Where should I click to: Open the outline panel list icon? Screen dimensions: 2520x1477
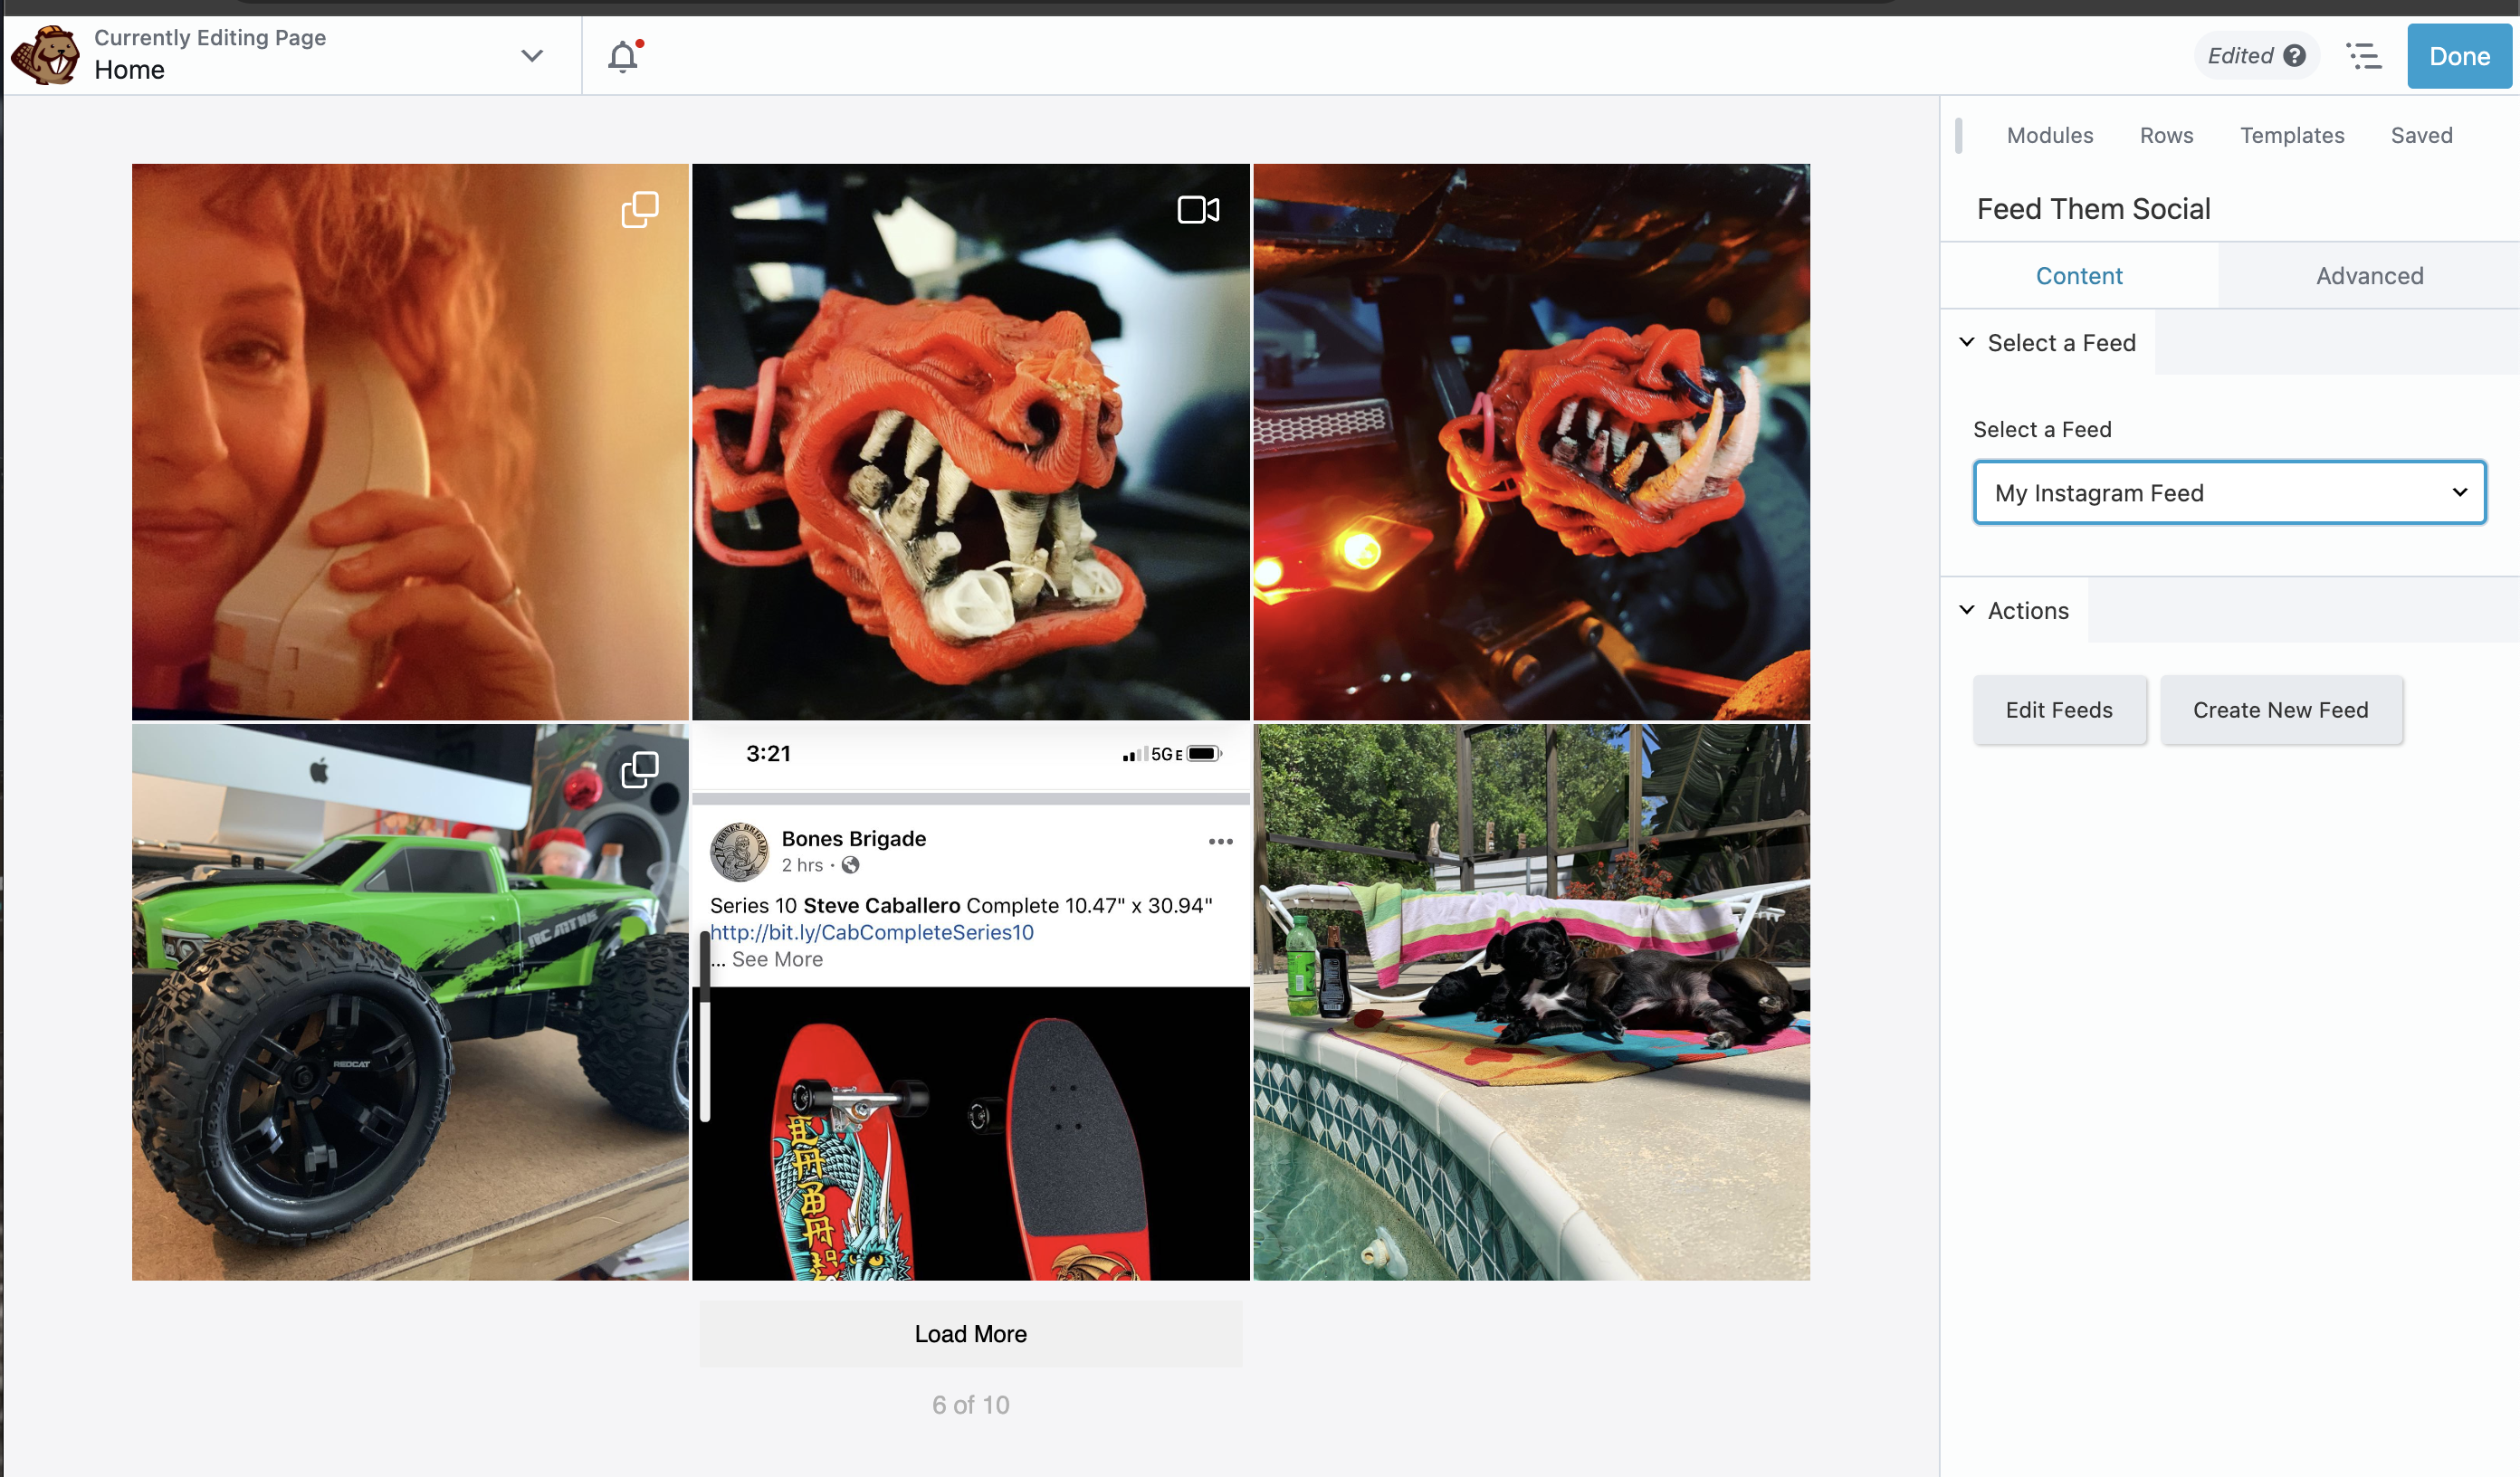point(2364,56)
